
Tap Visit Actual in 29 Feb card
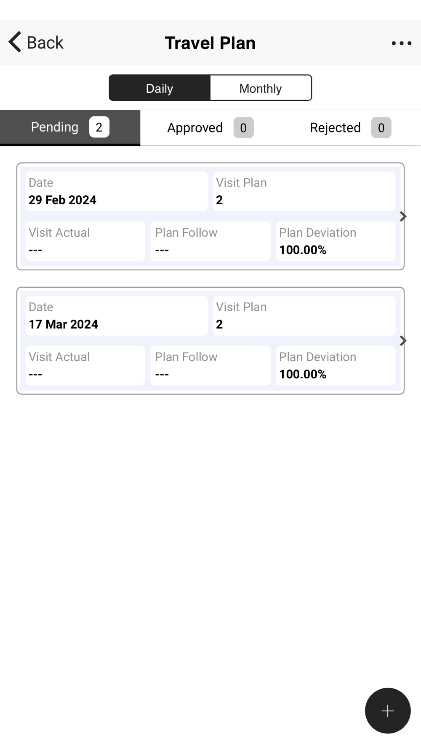pos(85,241)
